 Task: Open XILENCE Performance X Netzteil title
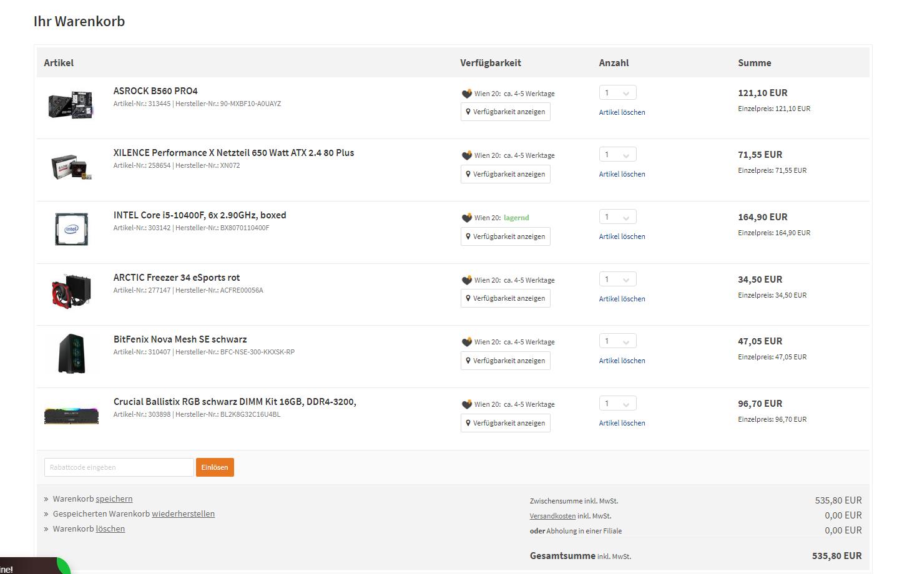[233, 153]
